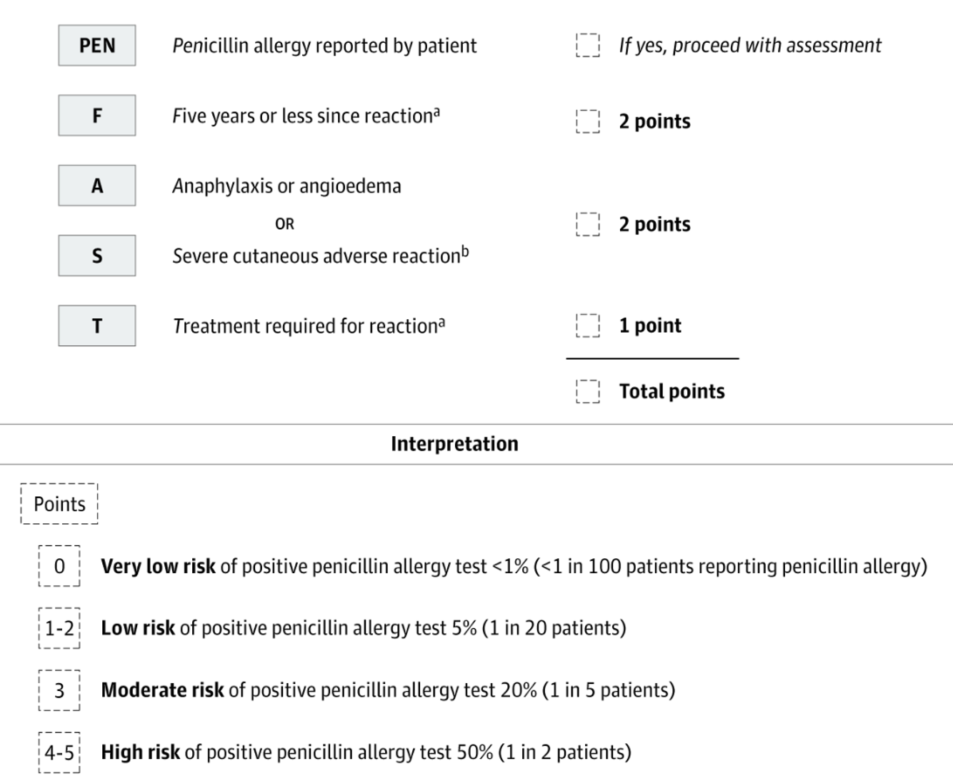Click the Total points box
The height and width of the screenshot is (781, 953).
click(588, 391)
